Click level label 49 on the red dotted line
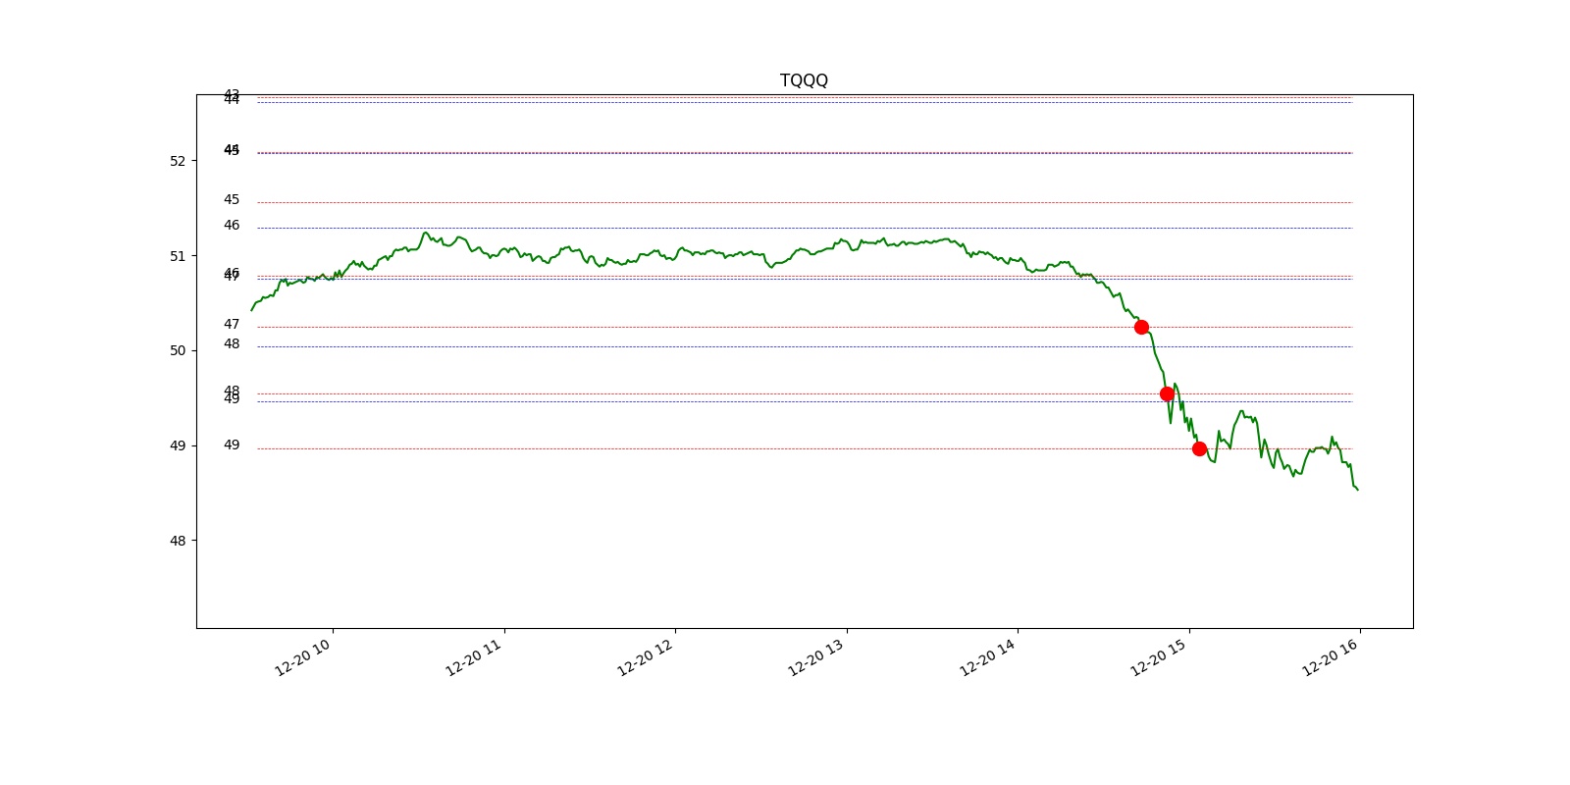 click(x=232, y=445)
